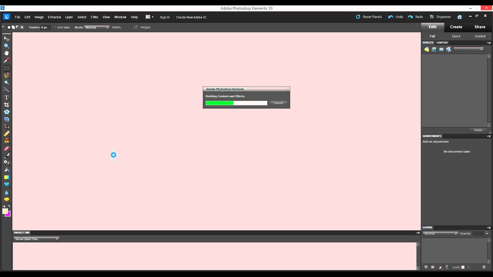Select the Hand tool
The image size is (493, 277).
point(7,53)
